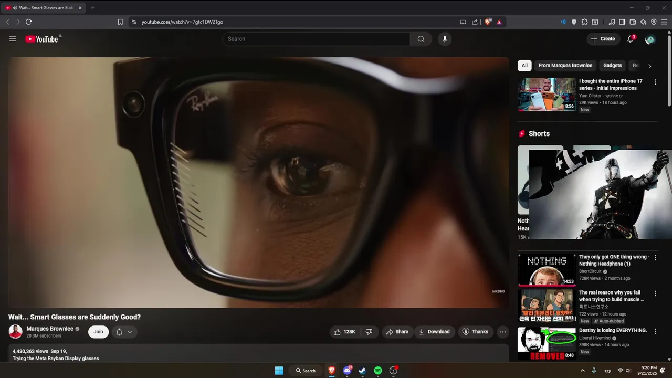Select the From Marques Brownlee chip
This screenshot has width=672, height=378.
[x=565, y=66]
